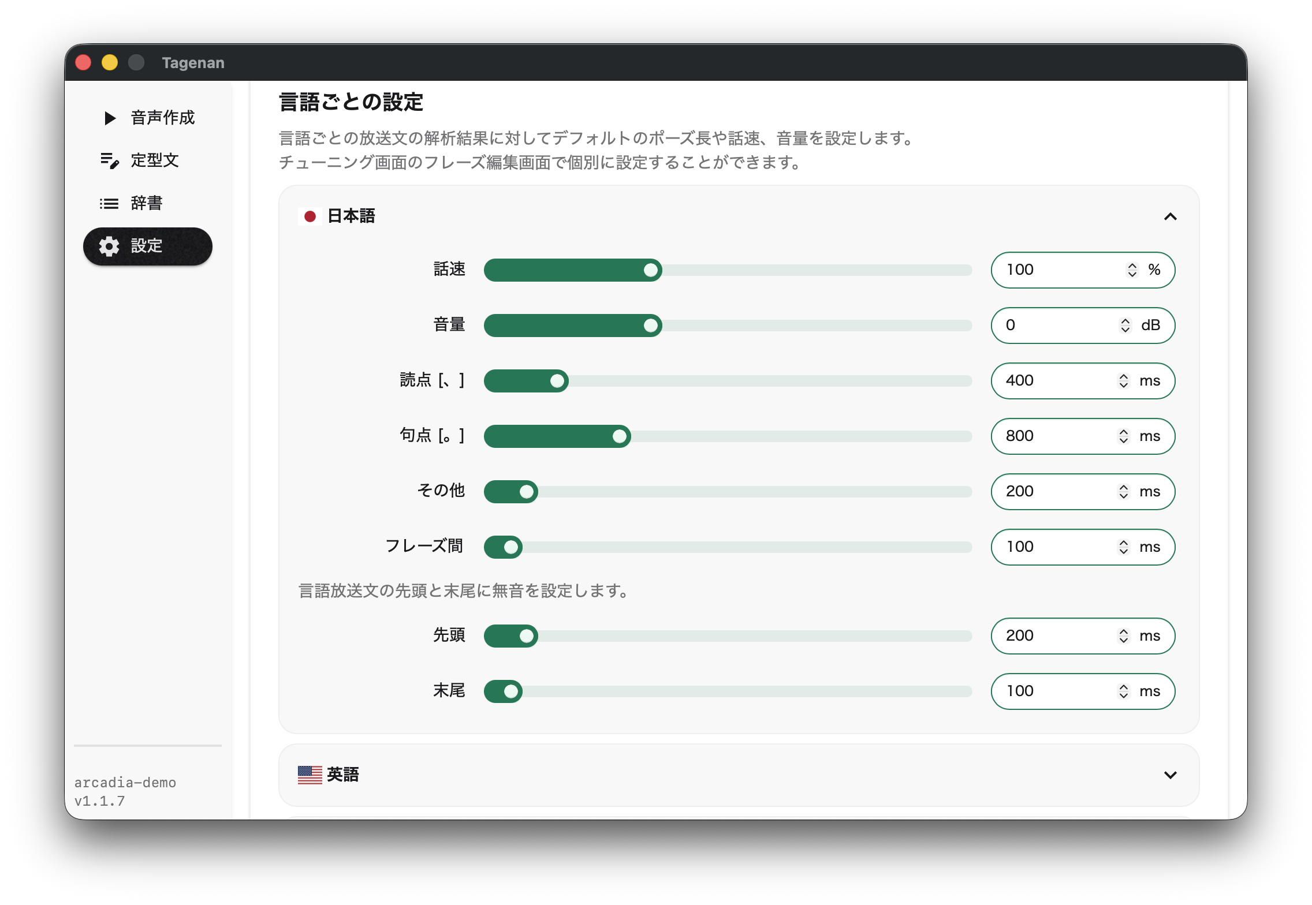This screenshot has height=905, width=1312.
Task: Open the 辞書 menu item
Action: (147, 204)
